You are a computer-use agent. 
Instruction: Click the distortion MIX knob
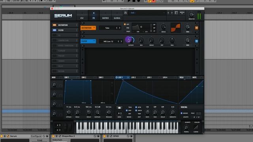click(187, 27)
